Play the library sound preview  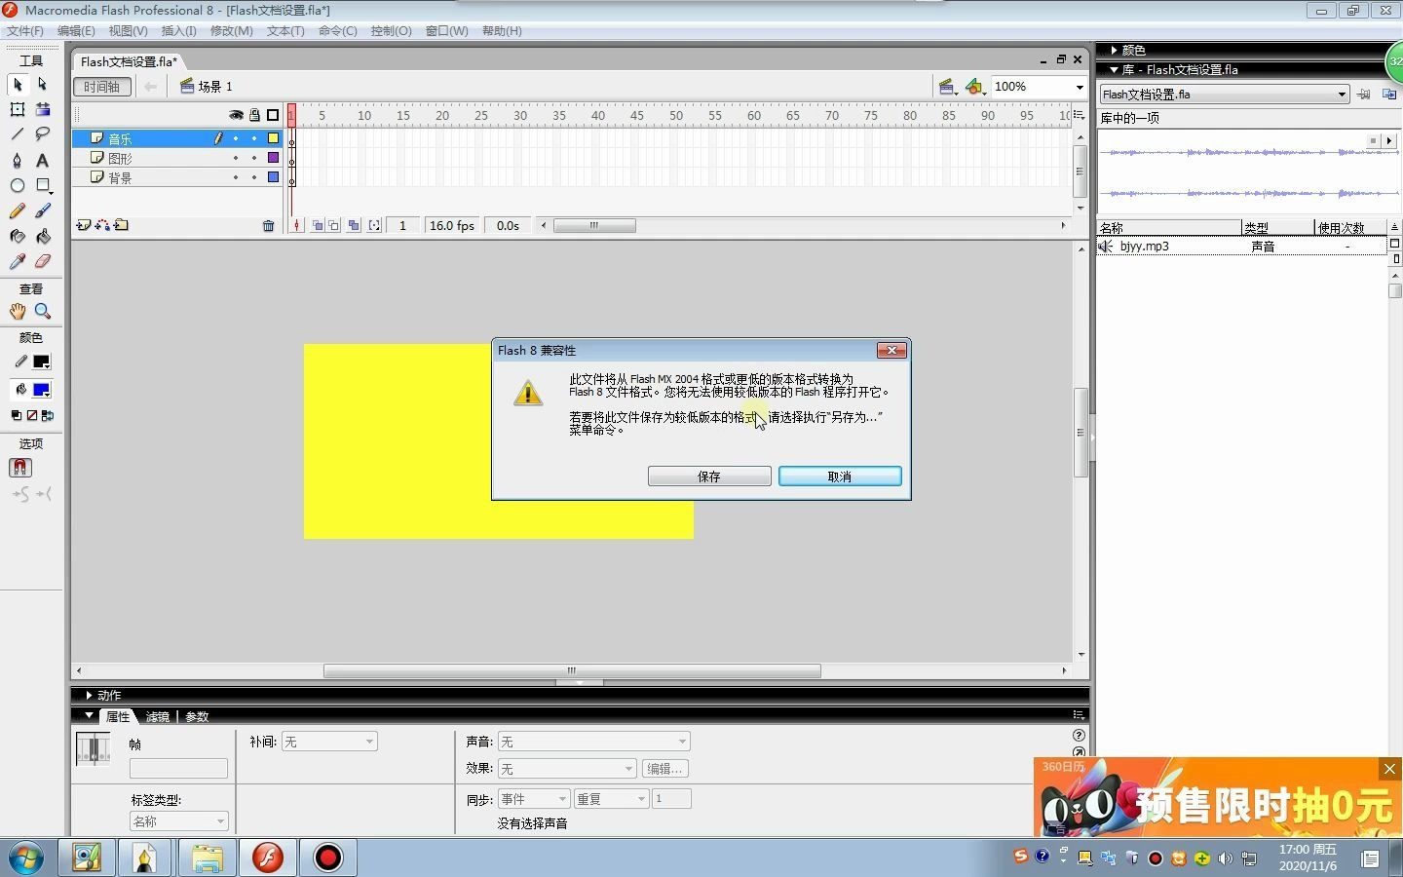[1389, 141]
